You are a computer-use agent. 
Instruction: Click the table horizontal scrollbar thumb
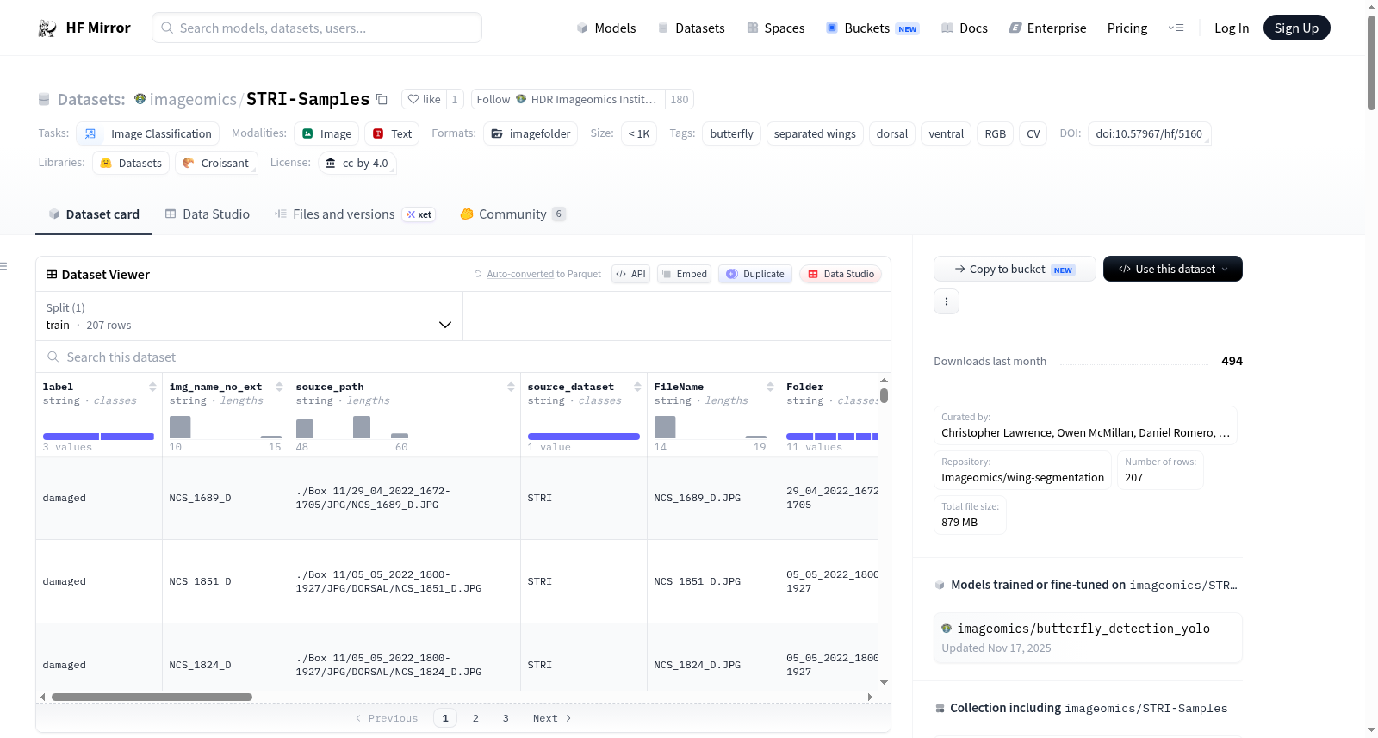tap(152, 697)
